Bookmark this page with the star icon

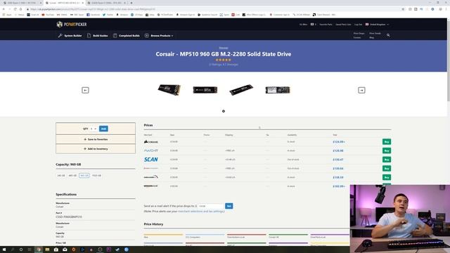click(403, 9)
